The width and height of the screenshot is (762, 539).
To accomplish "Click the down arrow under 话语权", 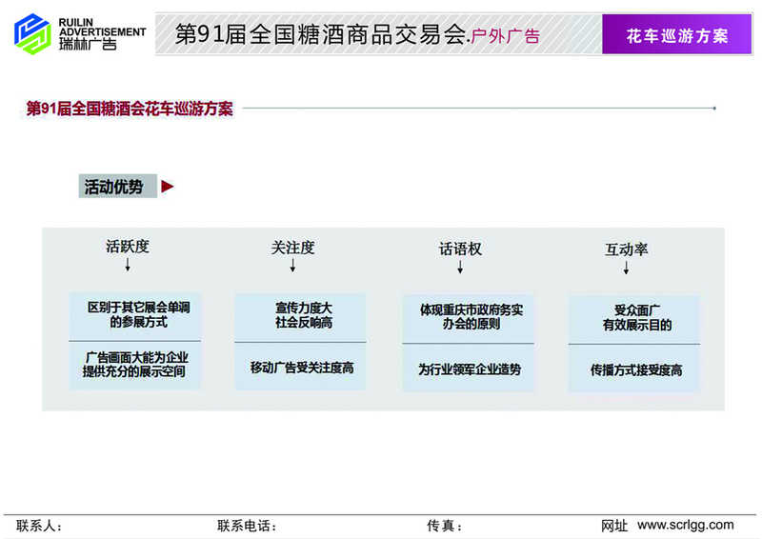I will pyautogui.click(x=460, y=269).
